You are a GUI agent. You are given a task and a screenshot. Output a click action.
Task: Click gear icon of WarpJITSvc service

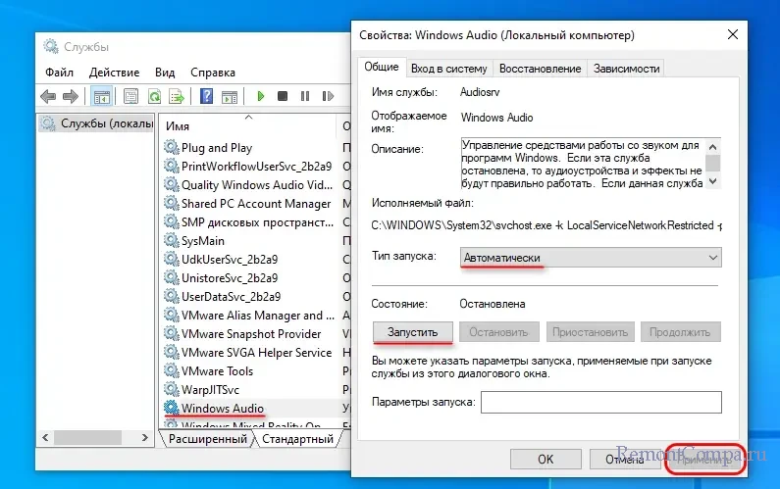171,389
